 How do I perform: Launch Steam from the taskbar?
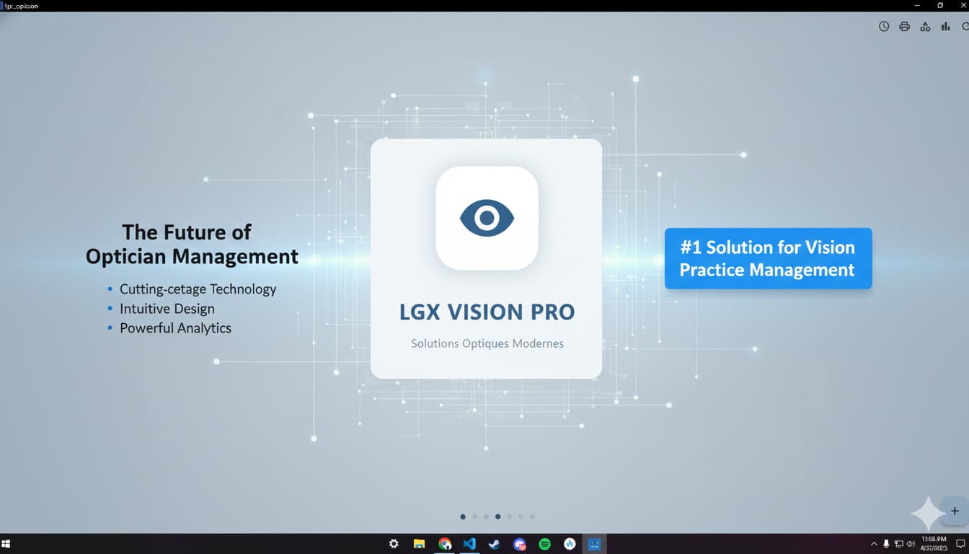(x=494, y=544)
